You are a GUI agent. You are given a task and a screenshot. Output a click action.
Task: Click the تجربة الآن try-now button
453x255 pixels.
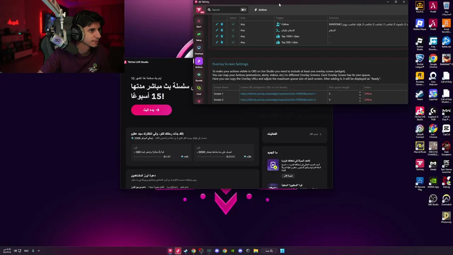288,176
